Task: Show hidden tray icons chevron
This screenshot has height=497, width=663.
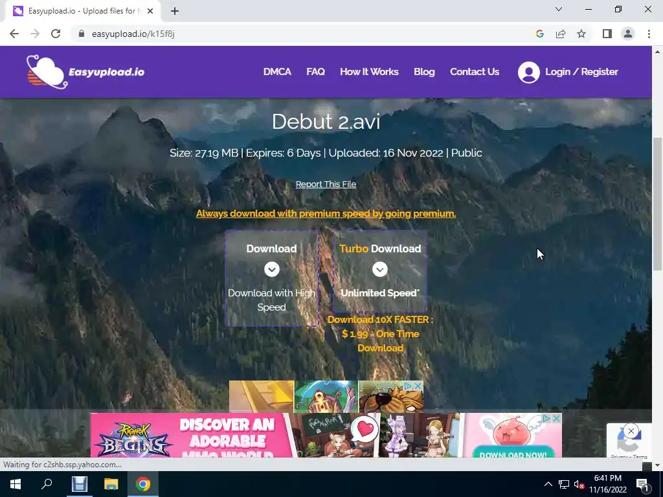Action: 548,484
